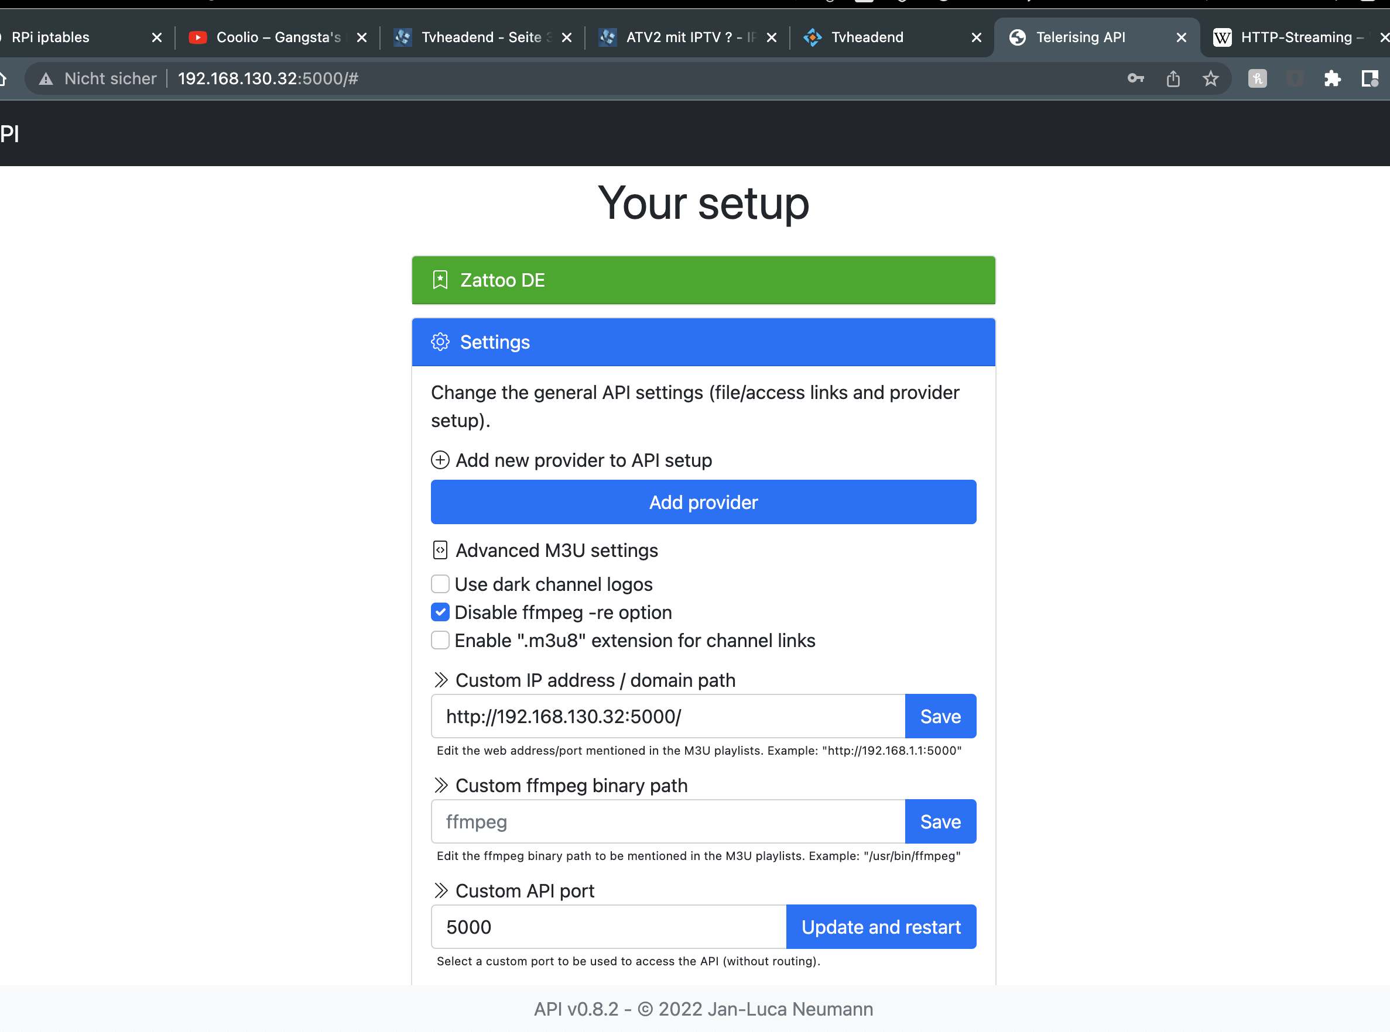Open the Extensions puzzle piece menu

[x=1333, y=78]
